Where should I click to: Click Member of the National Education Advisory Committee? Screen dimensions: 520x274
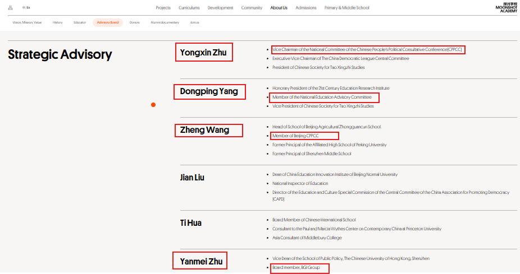point(322,97)
